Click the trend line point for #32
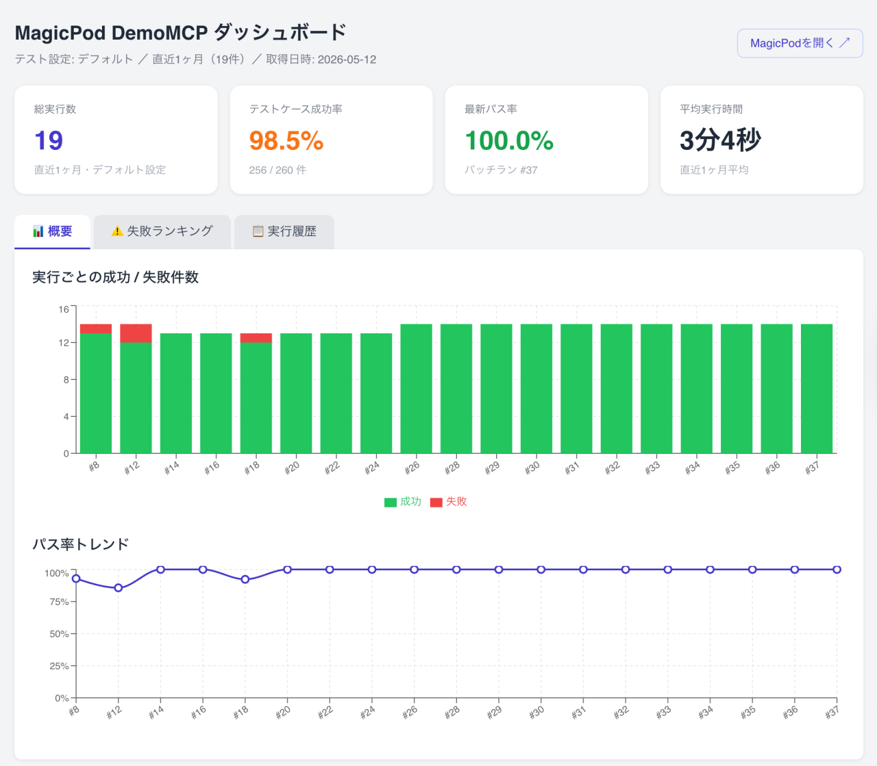 (x=626, y=570)
